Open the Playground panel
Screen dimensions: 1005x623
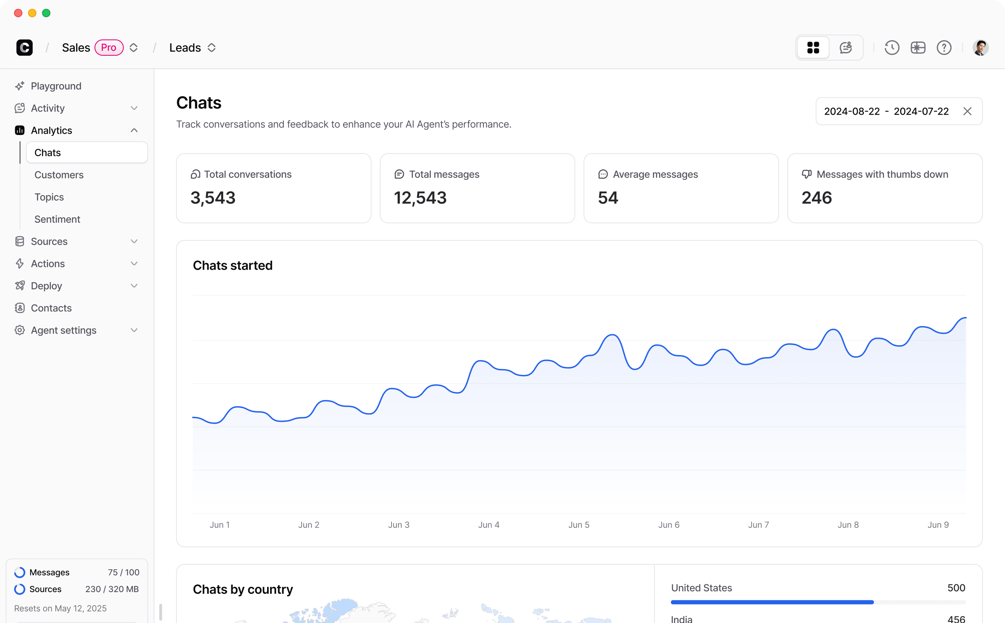(x=56, y=86)
